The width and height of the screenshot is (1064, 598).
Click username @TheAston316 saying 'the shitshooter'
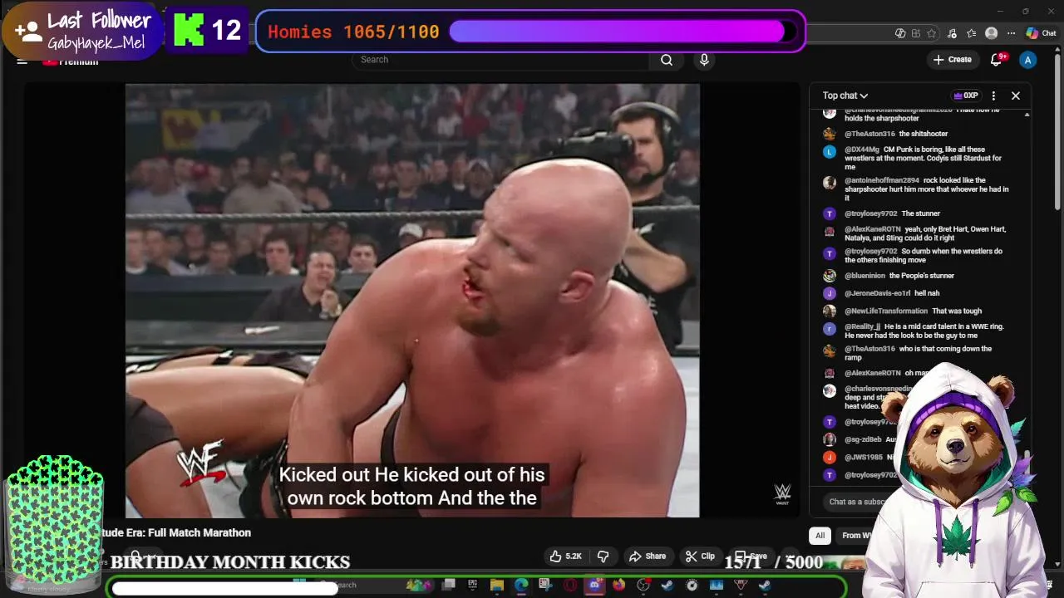click(869, 134)
